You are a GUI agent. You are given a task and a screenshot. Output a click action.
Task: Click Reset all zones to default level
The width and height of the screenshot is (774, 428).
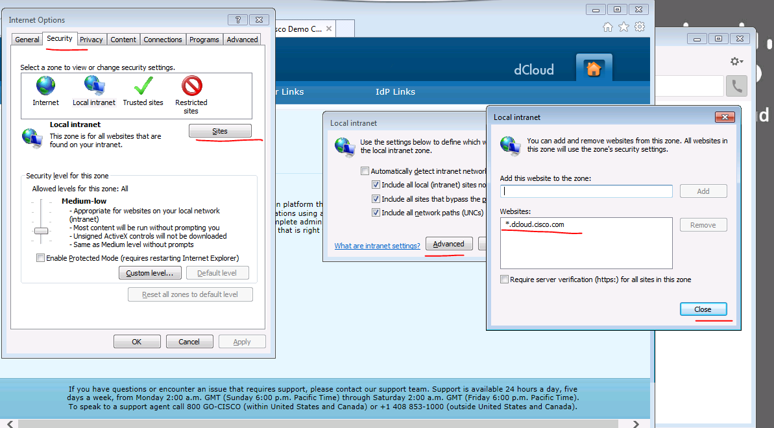(x=190, y=294)
